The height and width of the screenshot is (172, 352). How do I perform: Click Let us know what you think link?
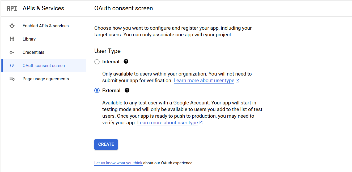(x=118, y=163)
